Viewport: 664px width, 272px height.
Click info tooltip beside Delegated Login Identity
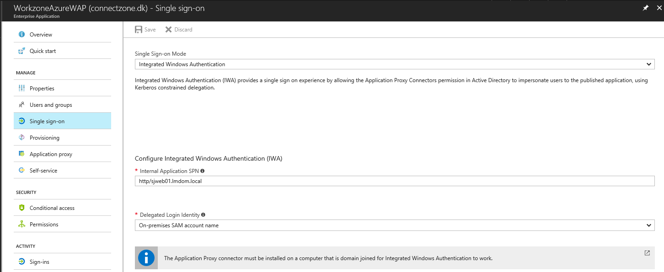click(x=203, y=214)
